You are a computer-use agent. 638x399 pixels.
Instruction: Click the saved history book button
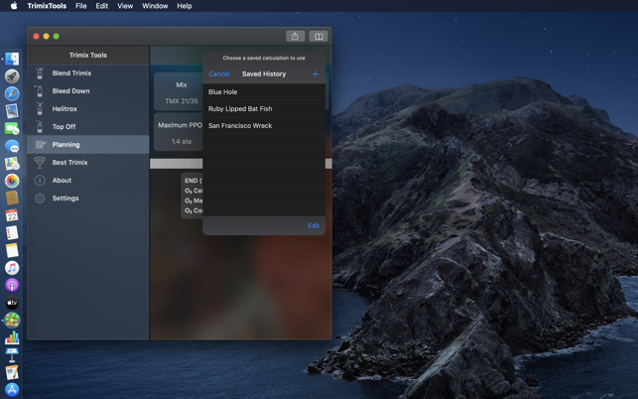[319, 37]
